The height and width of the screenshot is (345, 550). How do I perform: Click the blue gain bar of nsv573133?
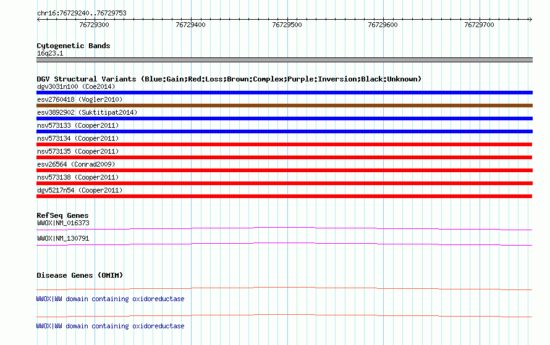284,131
